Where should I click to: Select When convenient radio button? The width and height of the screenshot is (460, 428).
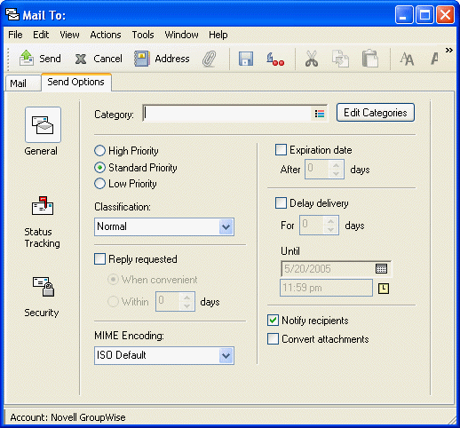[x=113, y=279]
